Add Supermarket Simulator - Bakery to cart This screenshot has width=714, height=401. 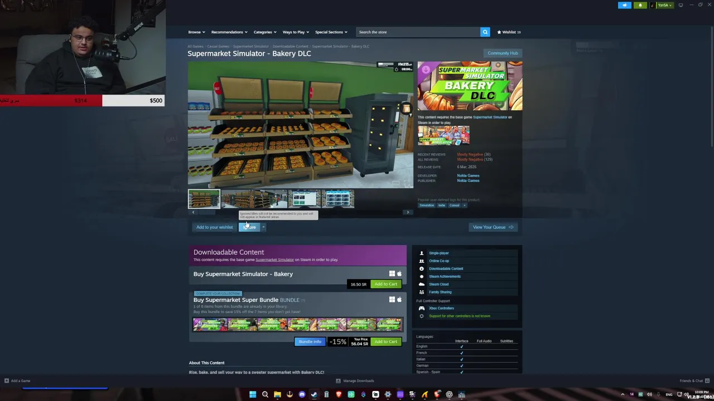tap(385, 284)
